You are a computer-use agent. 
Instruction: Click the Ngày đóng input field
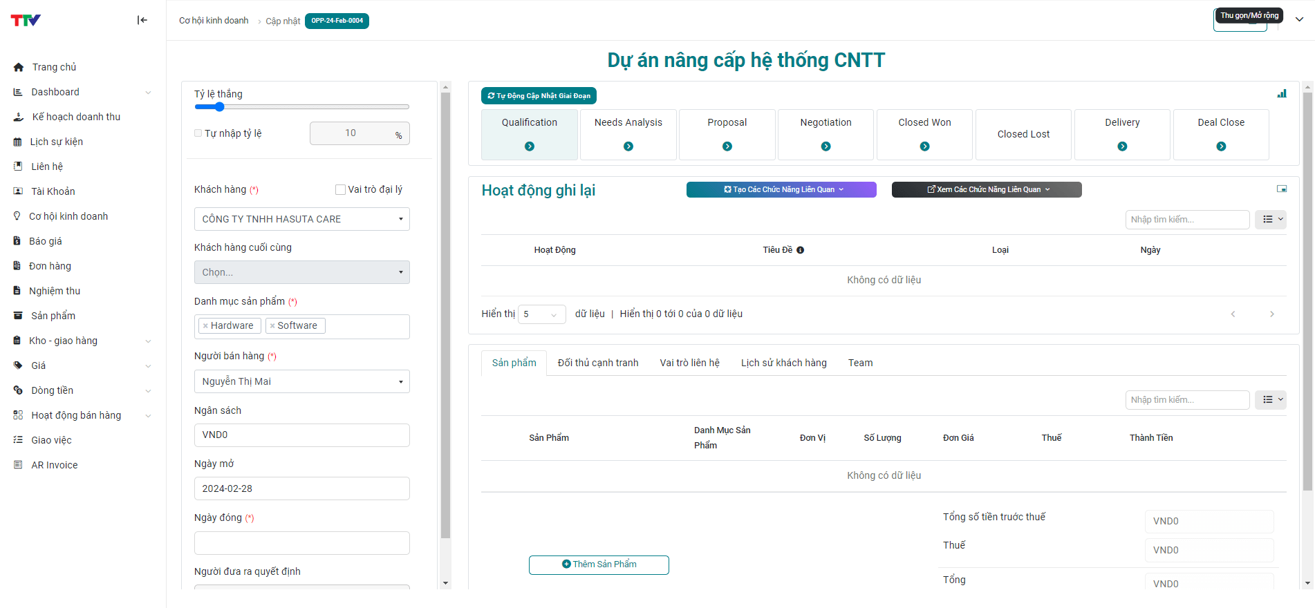pos(301,543)
